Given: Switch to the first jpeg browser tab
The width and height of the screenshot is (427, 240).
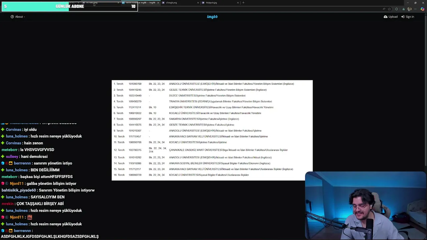Looking at the screenshot, I should pos(100,3).
